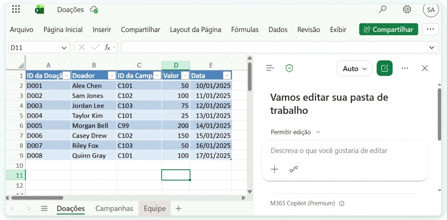Click the green Compartilhar button
The image size is (447, 220).
point(389,29)
